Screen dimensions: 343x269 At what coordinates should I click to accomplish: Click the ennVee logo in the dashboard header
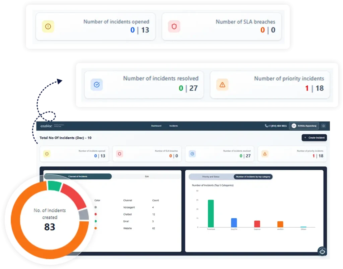click(x=46, y=126)
